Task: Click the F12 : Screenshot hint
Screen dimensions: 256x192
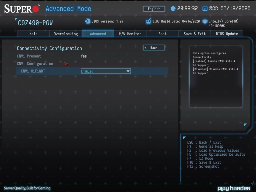Action: [x=203, y=166]
